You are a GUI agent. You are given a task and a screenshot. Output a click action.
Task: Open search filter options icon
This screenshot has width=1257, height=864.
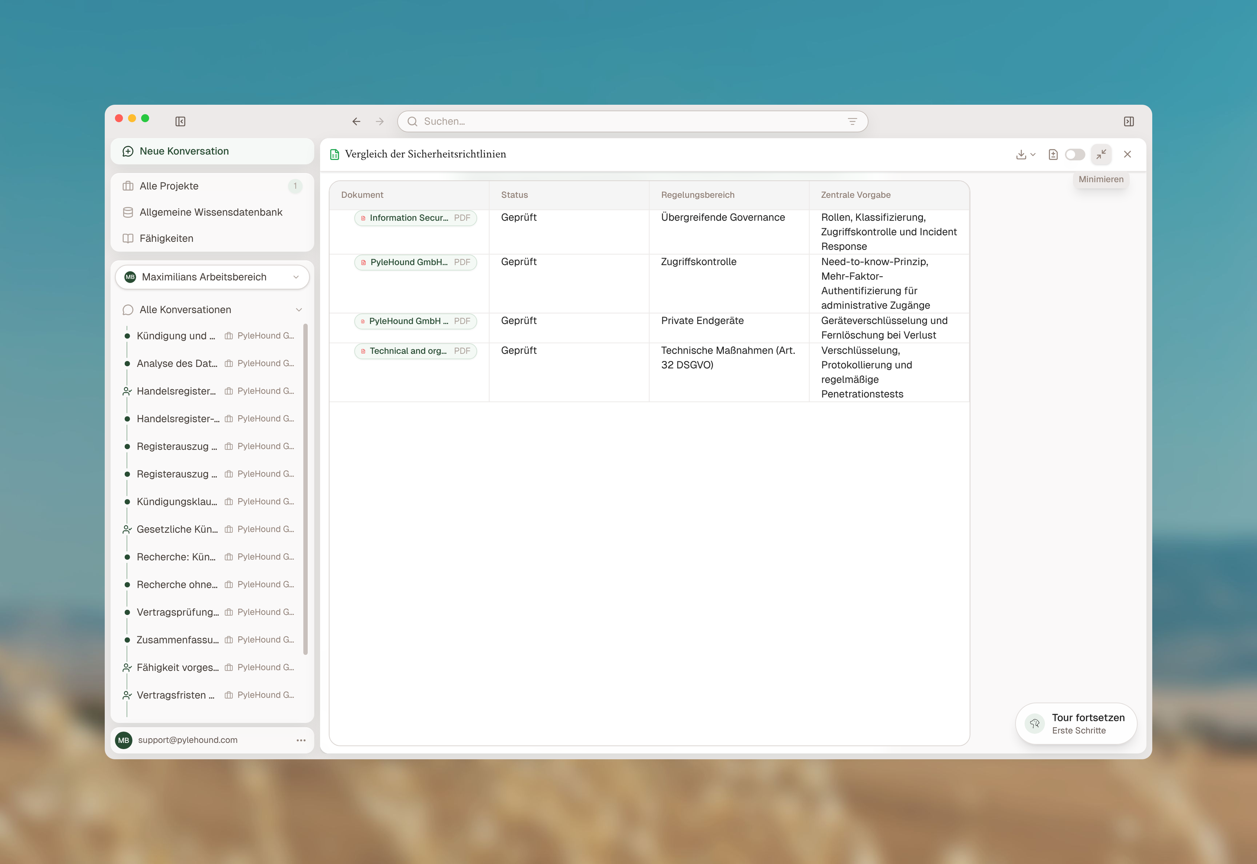click(x=852, y=121)
